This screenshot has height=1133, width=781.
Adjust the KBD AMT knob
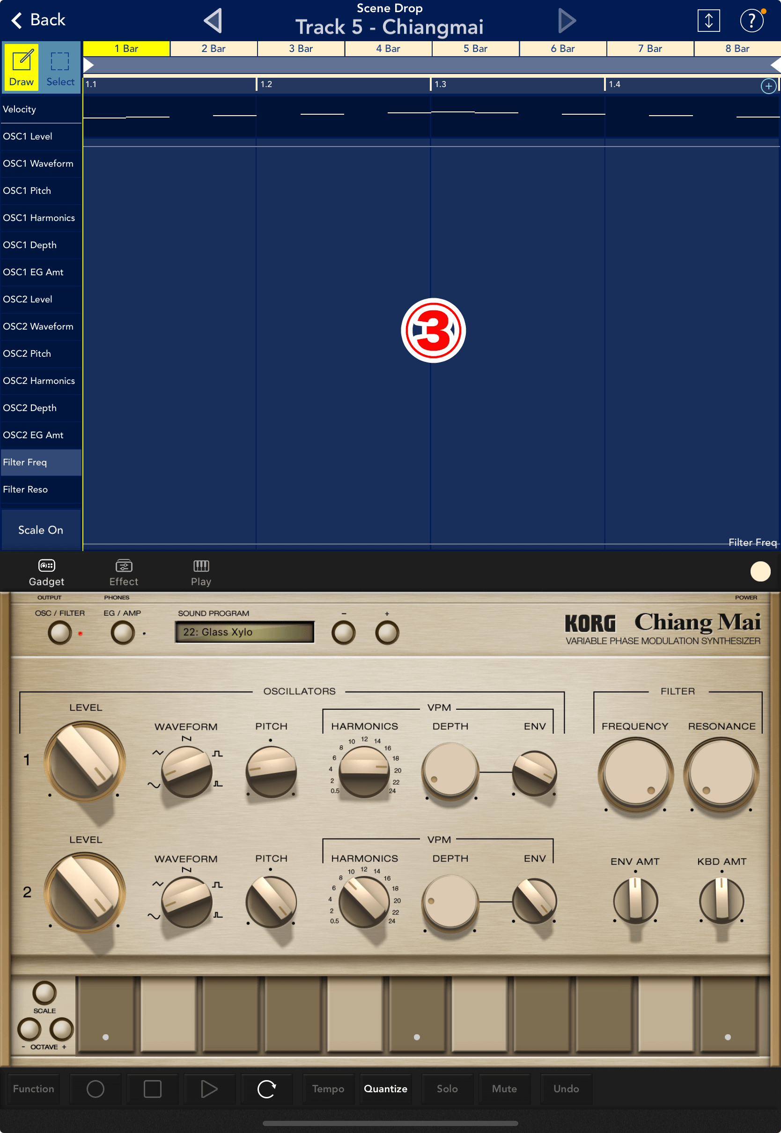point(721,900)
